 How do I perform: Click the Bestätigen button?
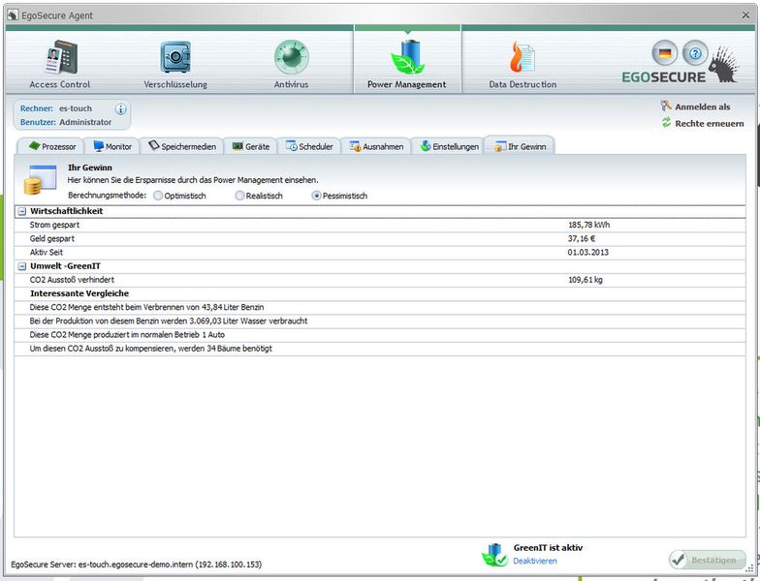click(707, 560)
